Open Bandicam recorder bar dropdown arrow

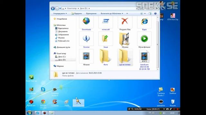click(164, 109)
